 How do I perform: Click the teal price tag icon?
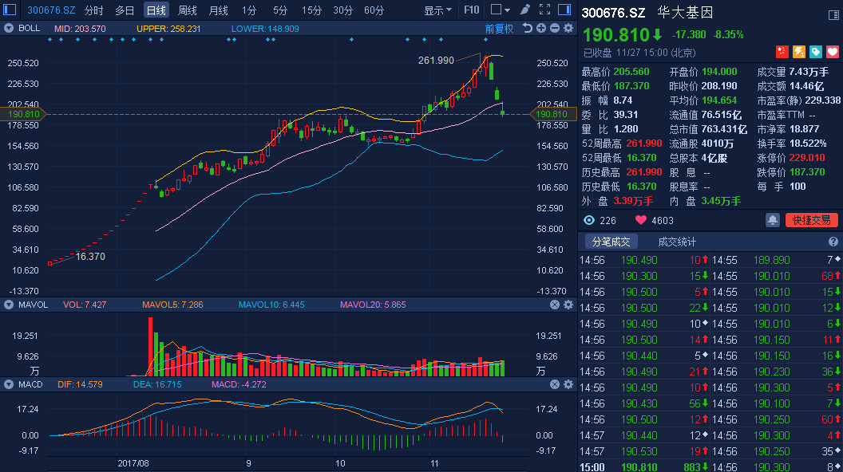pos(816,52)
